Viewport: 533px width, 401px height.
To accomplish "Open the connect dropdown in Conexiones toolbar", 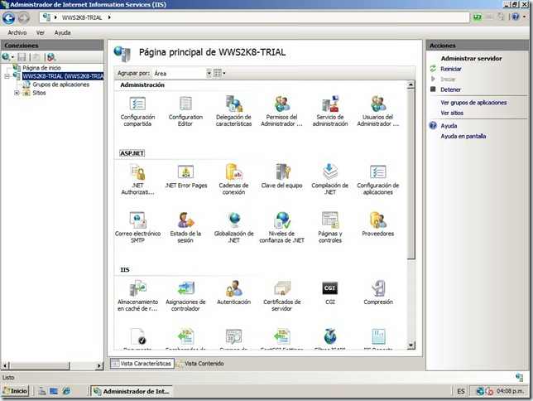I will (7, 57).
